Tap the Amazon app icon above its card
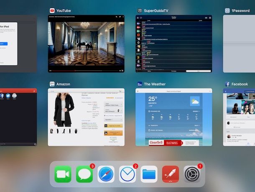255x192 pixels. click(52, 84)
